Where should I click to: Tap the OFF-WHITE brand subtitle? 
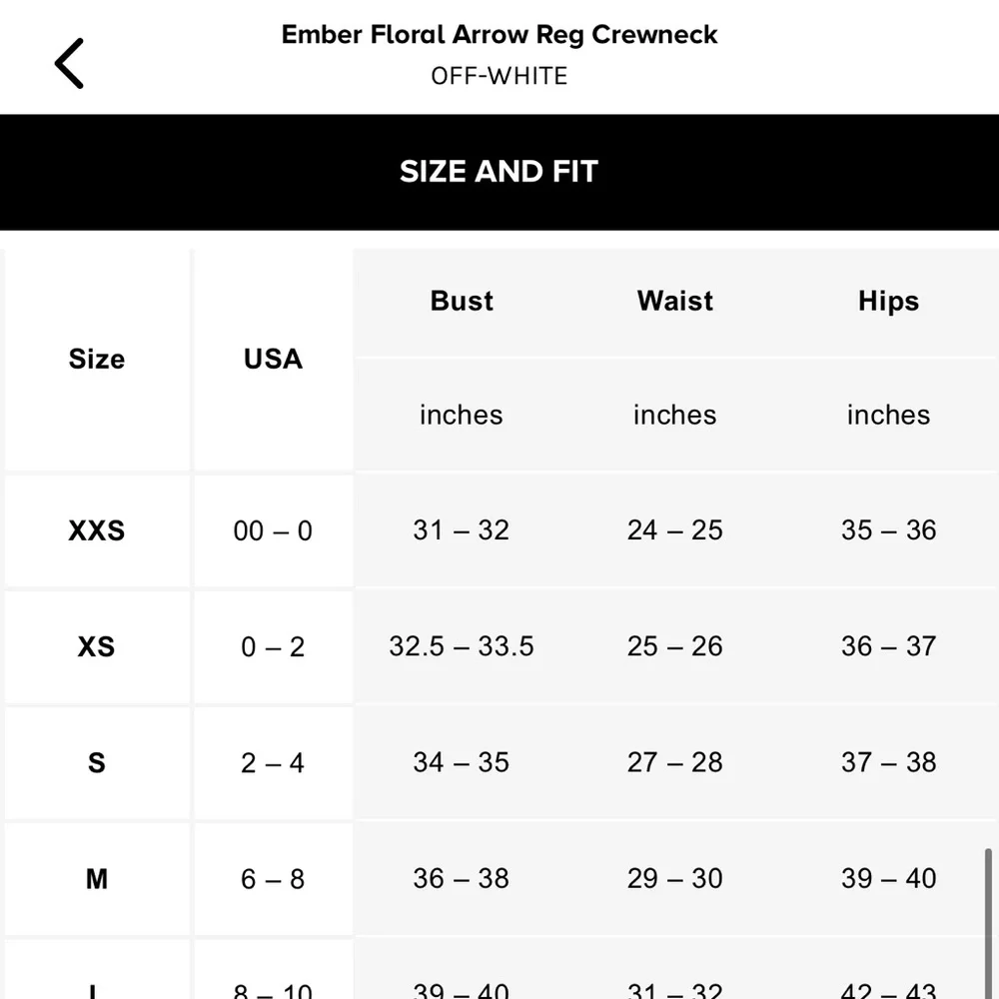click(x=499, y=76)
